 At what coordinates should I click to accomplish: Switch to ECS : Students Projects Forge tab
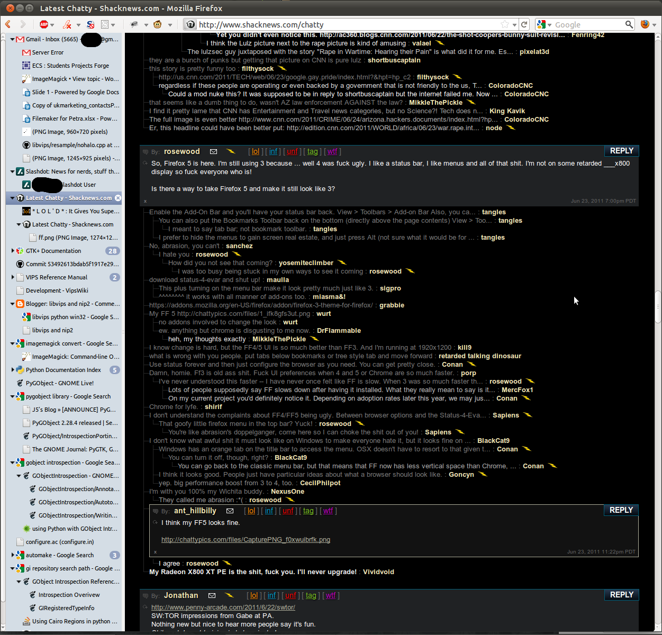tap(69, 66)
